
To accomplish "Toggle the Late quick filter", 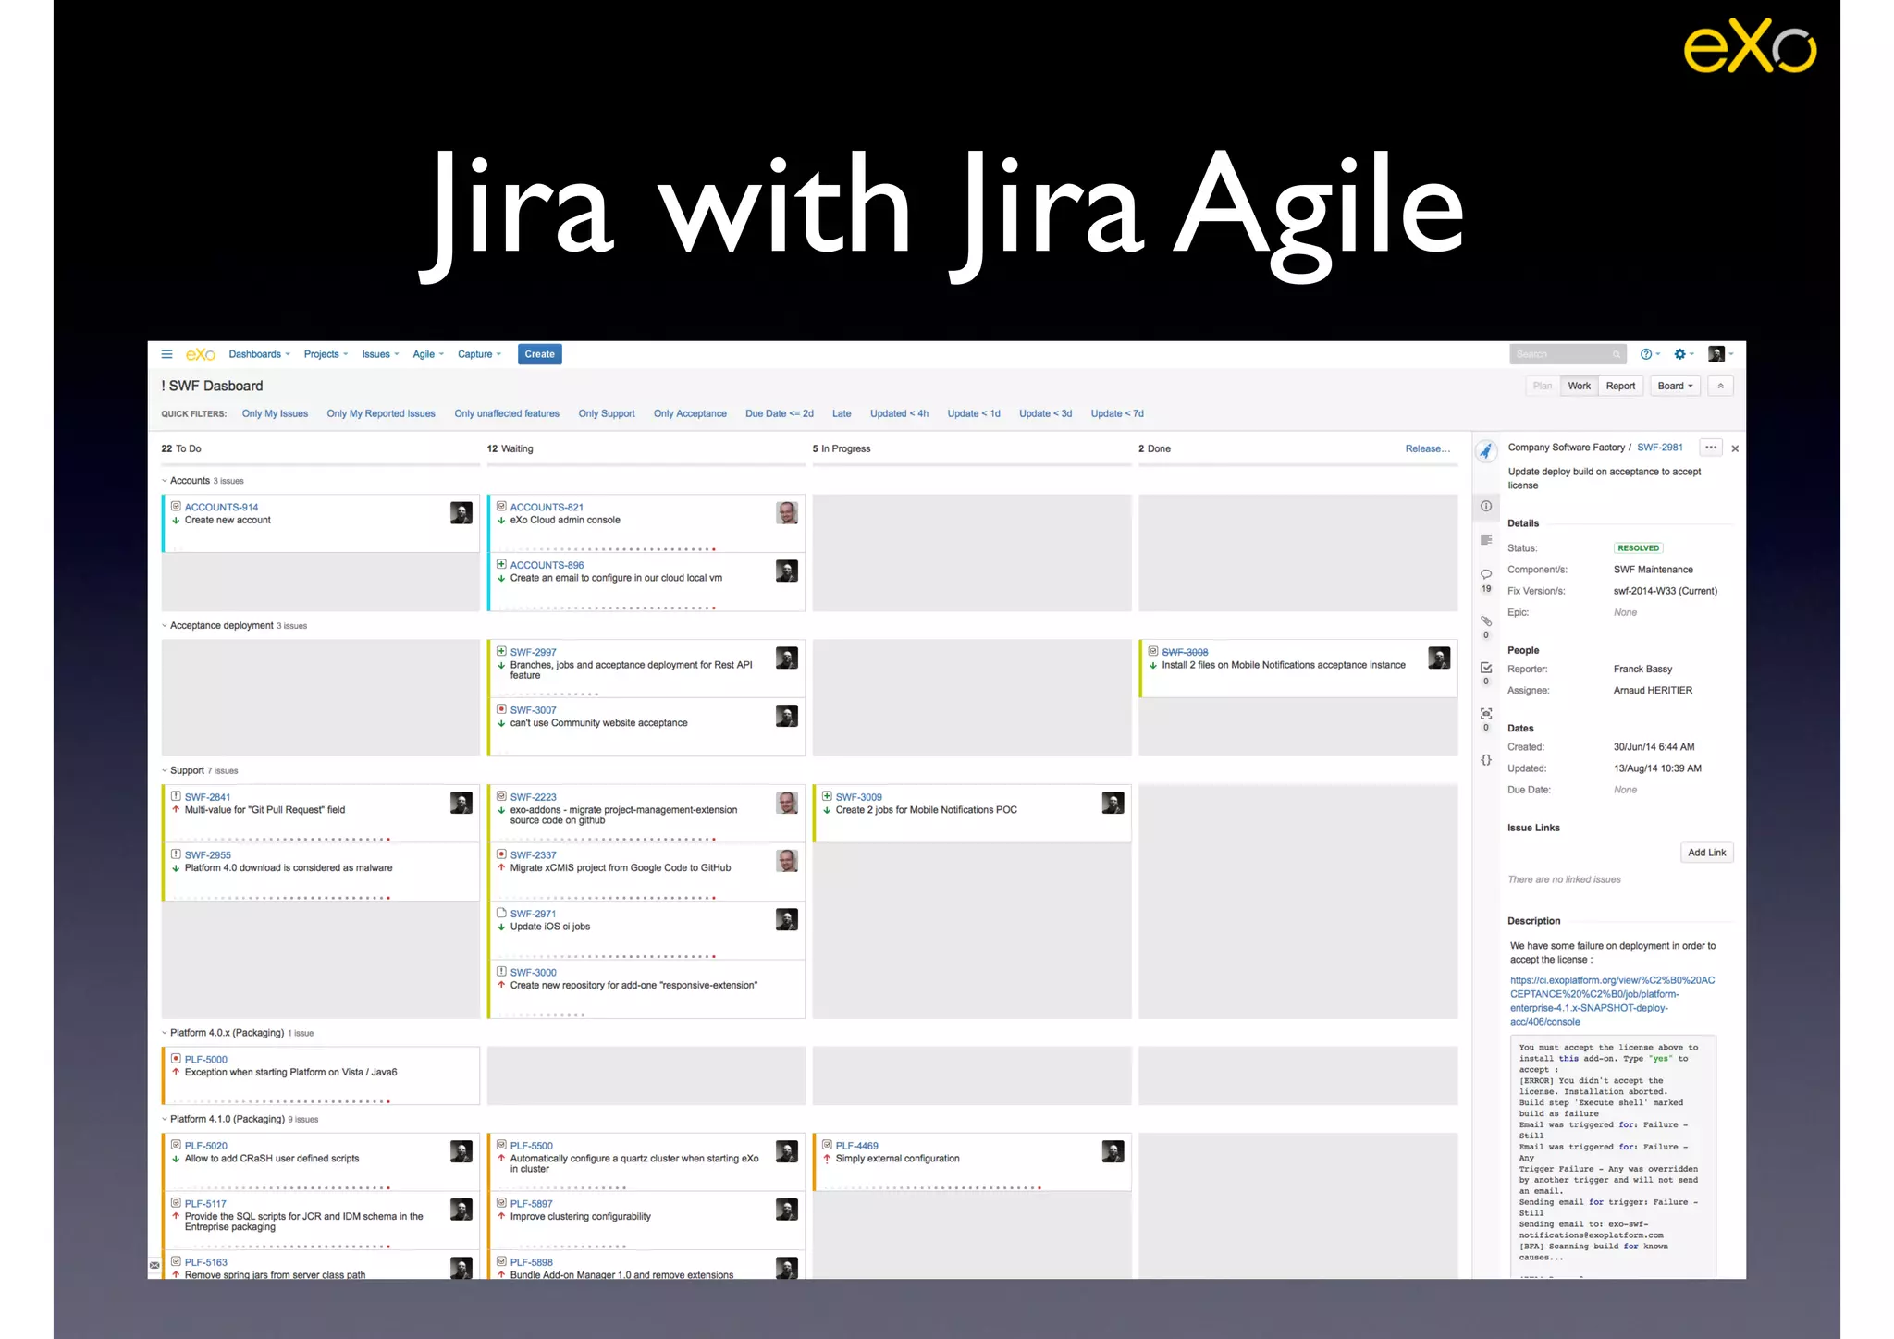I will pos(842,413).
